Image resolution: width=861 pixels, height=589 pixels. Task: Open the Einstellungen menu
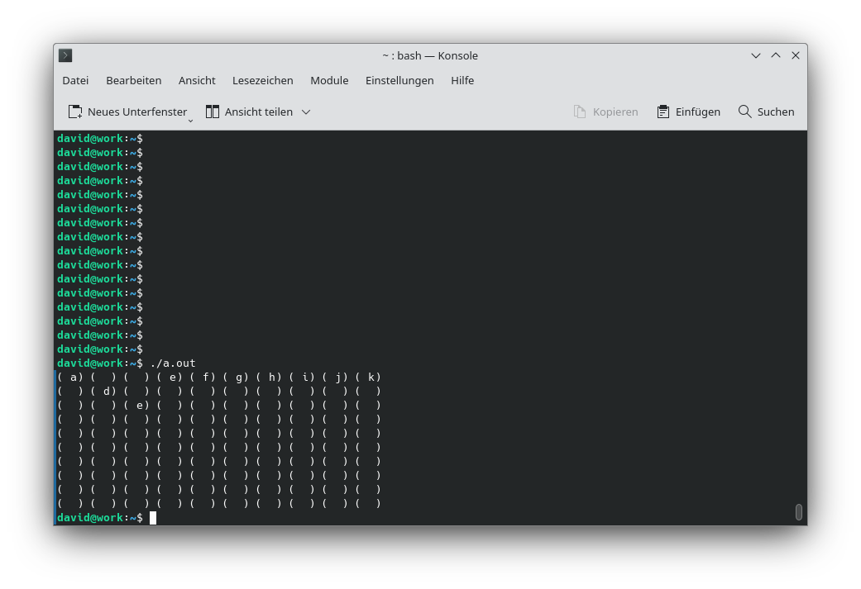point(399,80)
